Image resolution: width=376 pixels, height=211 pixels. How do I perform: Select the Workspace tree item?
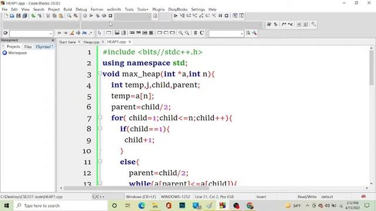(17, 53)
